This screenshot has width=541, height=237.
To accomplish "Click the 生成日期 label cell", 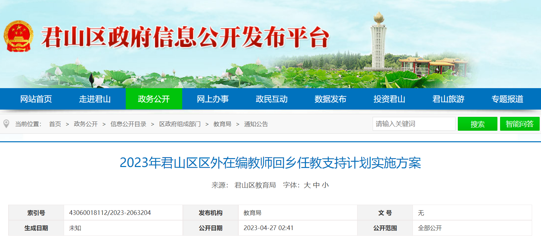I will click(x=36, y=228).
